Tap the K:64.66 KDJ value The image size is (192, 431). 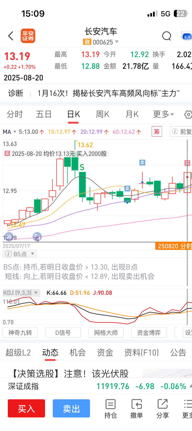point(56,293)
